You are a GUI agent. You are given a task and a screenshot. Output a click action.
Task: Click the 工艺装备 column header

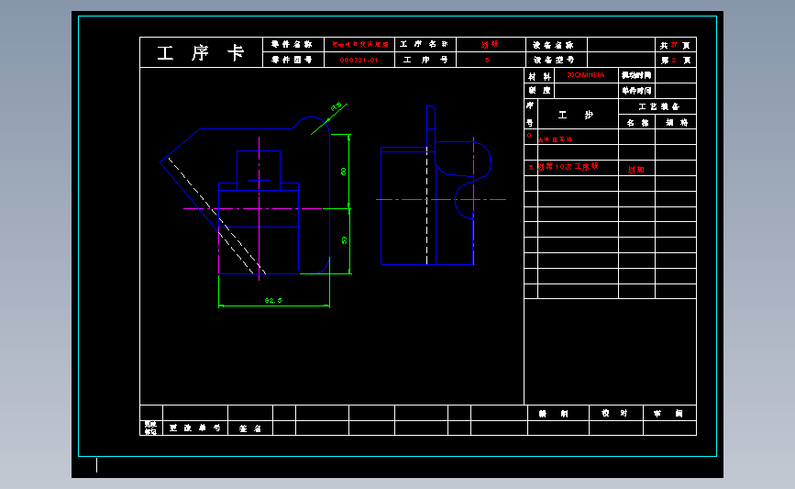tap(657, 106)
